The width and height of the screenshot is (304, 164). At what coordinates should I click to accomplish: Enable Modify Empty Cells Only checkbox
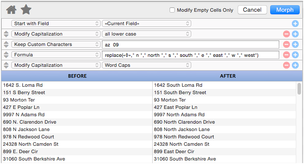pos(172,10)
